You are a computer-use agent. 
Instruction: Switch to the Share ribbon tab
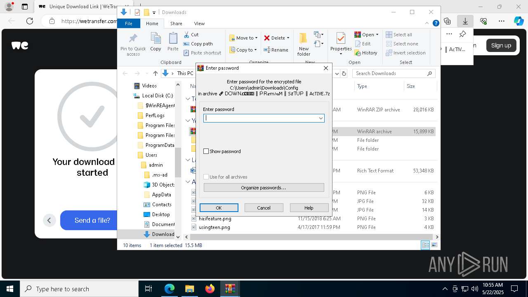click(x=176, y=24)
